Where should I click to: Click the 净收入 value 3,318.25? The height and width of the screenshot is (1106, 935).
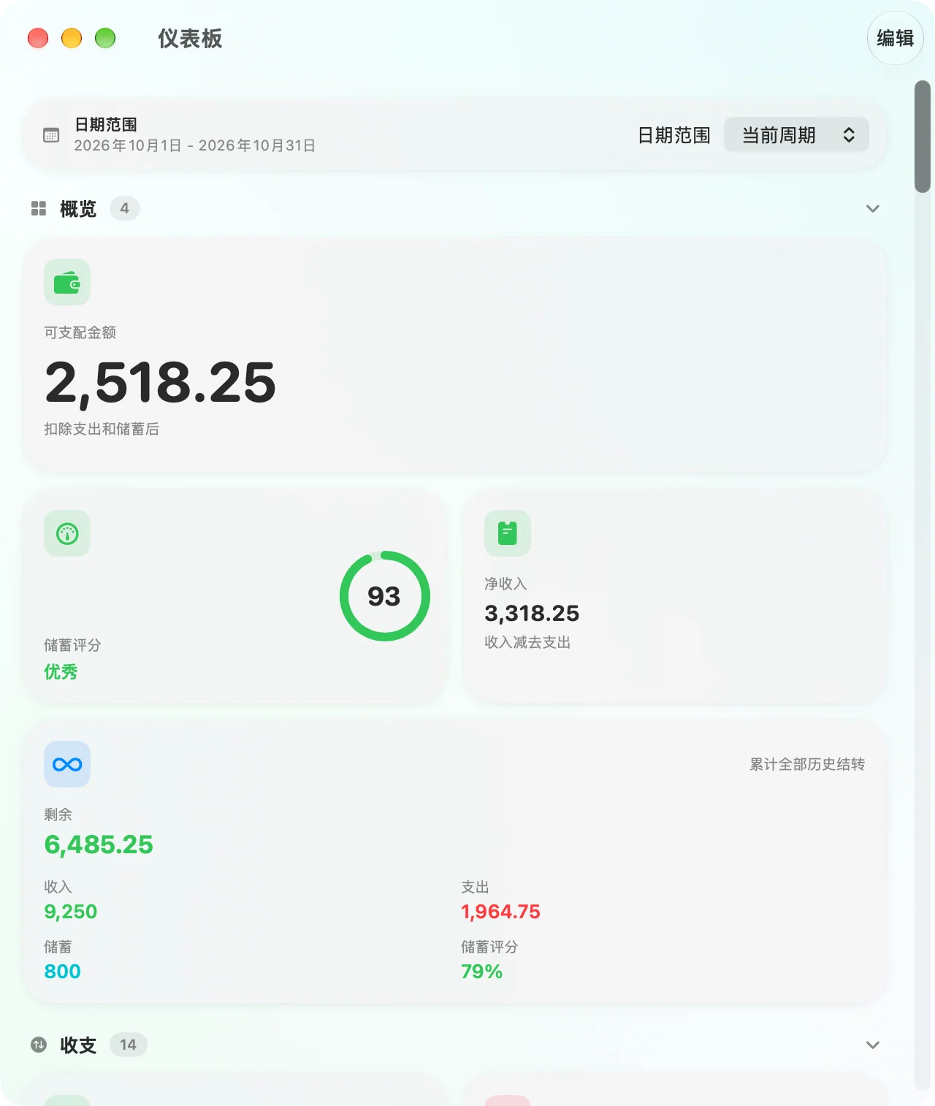[x=532, y=613]
